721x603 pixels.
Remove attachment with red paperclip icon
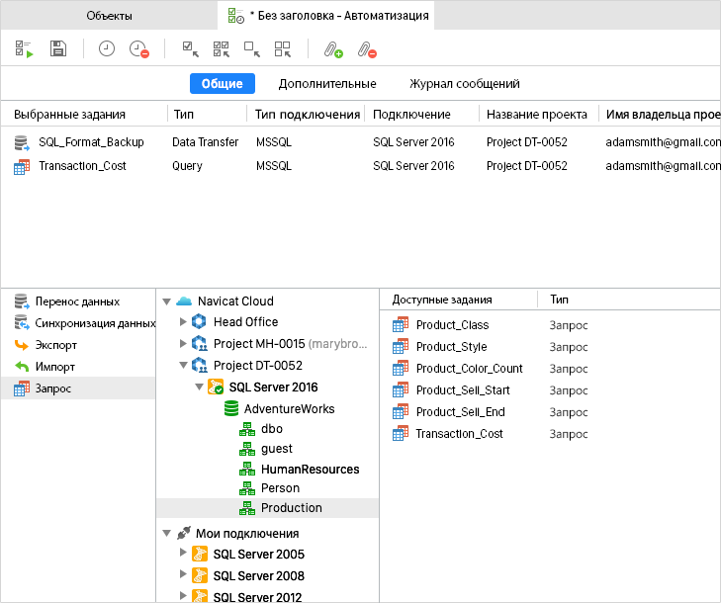(367, 49)
